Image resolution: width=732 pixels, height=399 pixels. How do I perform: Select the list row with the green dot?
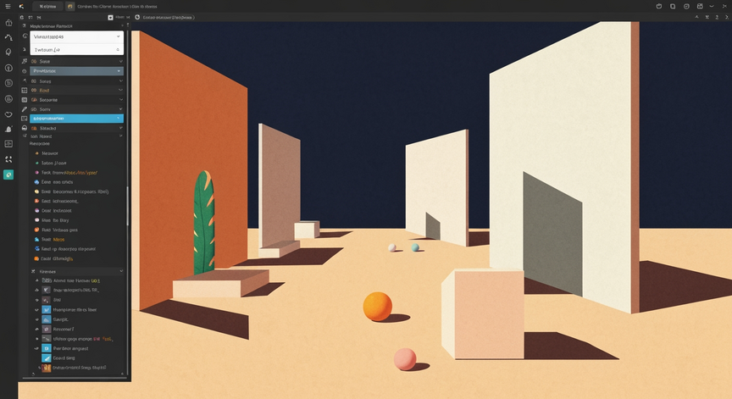point(77,163)
